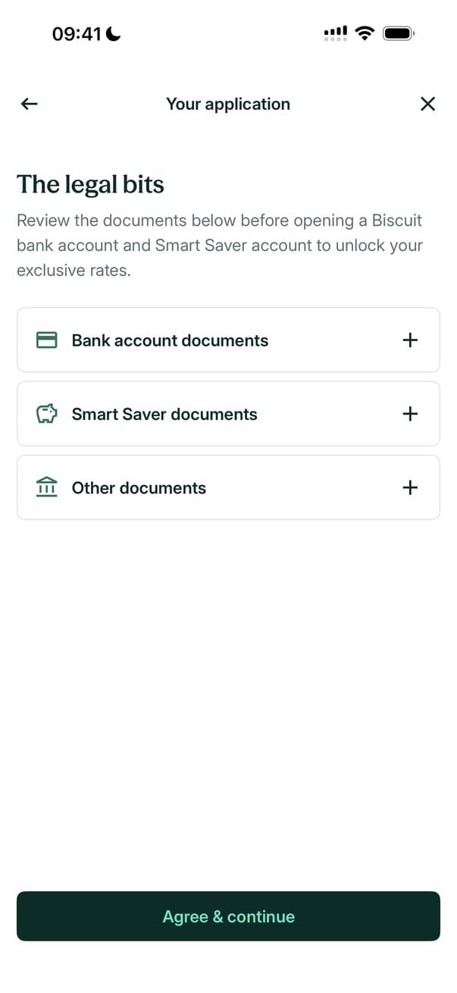Tap the back arrow icon

30,104
